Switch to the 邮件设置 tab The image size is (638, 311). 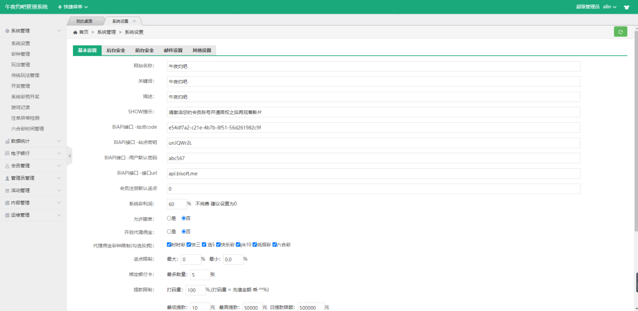coord(173,50)
